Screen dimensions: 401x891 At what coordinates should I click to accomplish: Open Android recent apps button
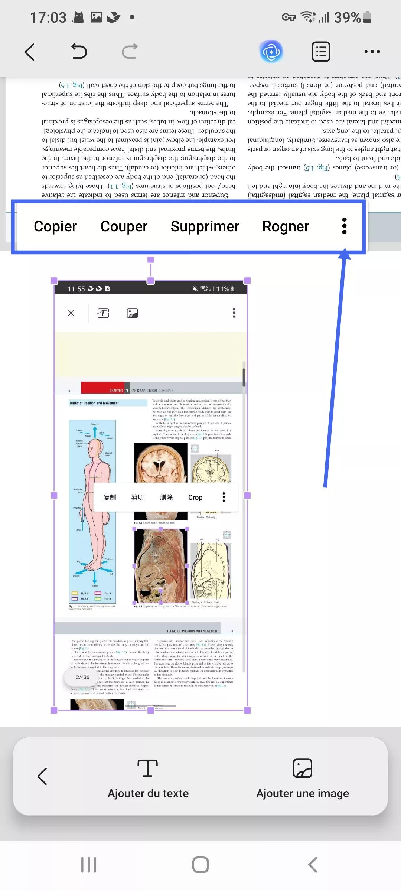(x=89, y=865)
